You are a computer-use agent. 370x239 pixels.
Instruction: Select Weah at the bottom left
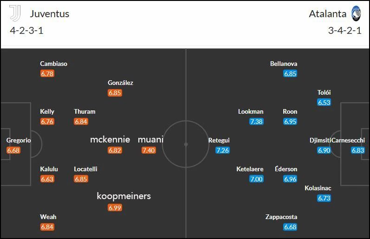pos(48,217)
